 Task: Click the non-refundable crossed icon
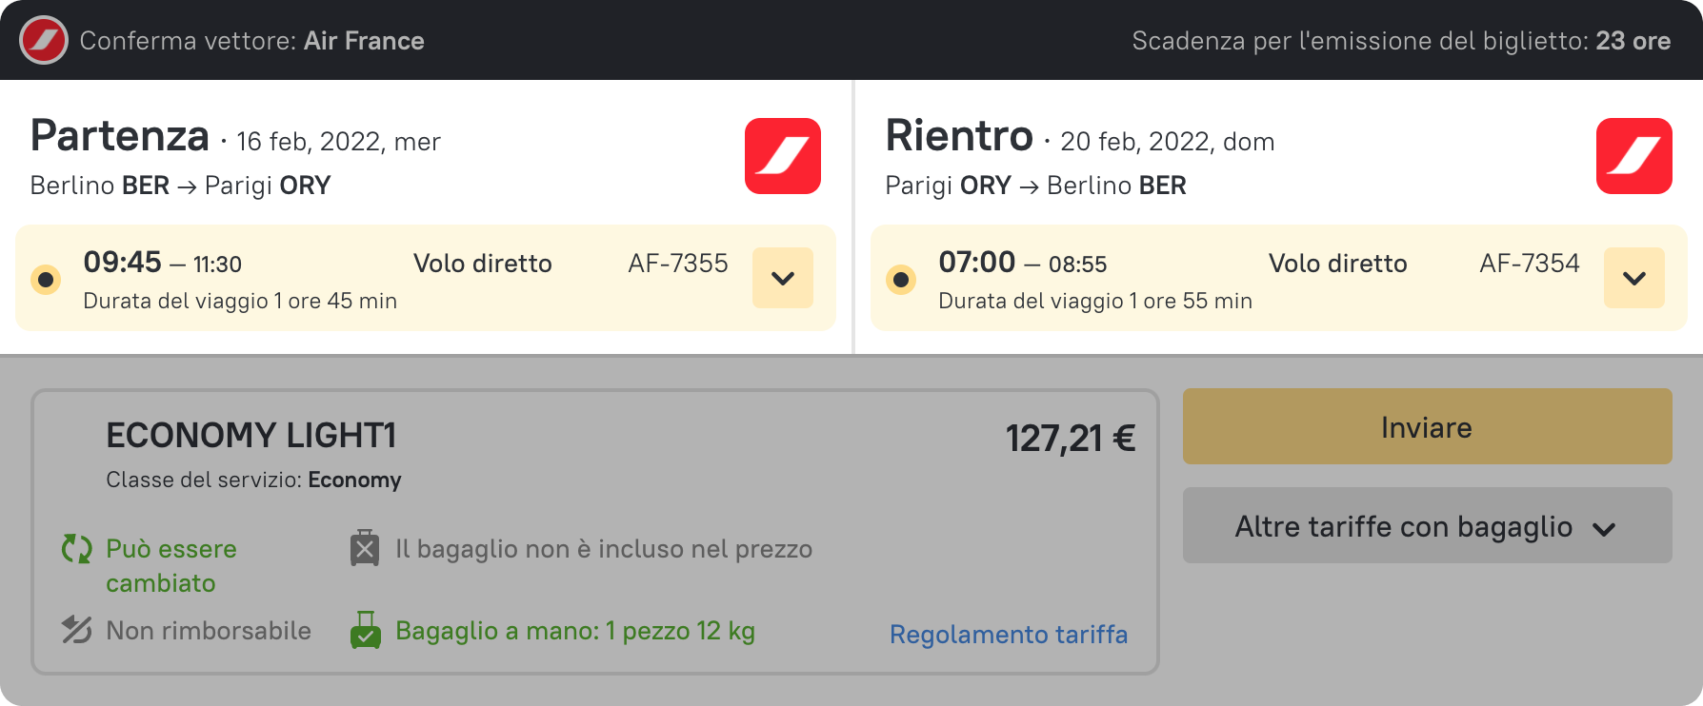point(77,630)
